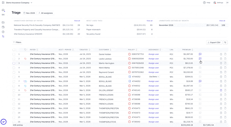This screenshot has height=127, width=231.
Task: Check the box for row 3
Action: [14, 63]
